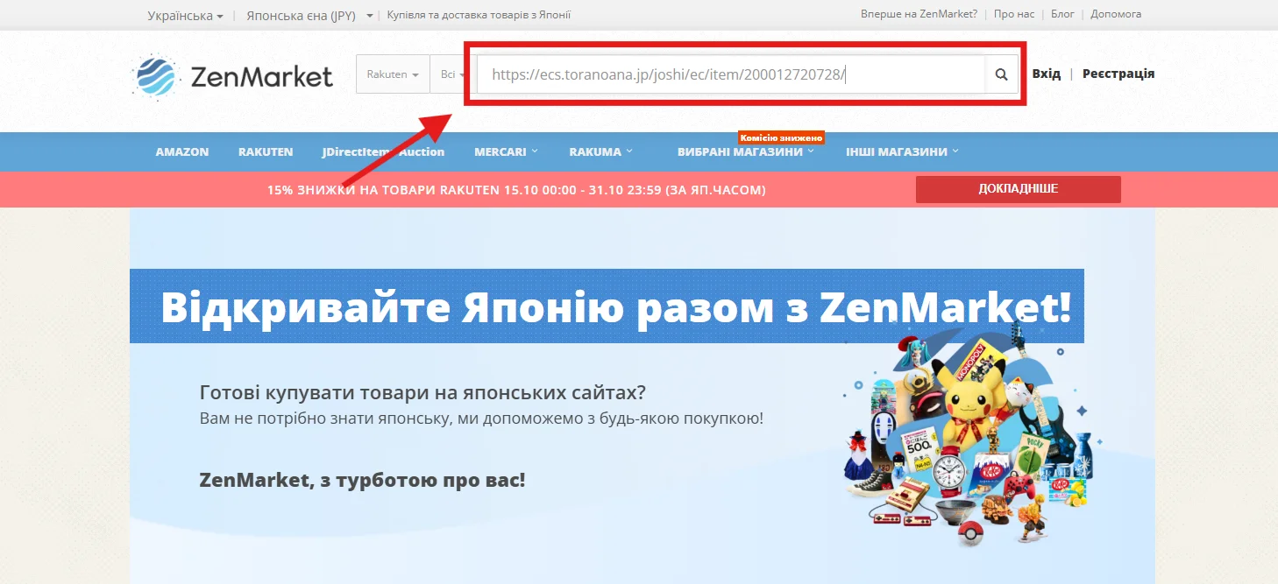Open the Японська єна currency dropdown
This screenshot has width=1278, height=584.
pos(309,15)
